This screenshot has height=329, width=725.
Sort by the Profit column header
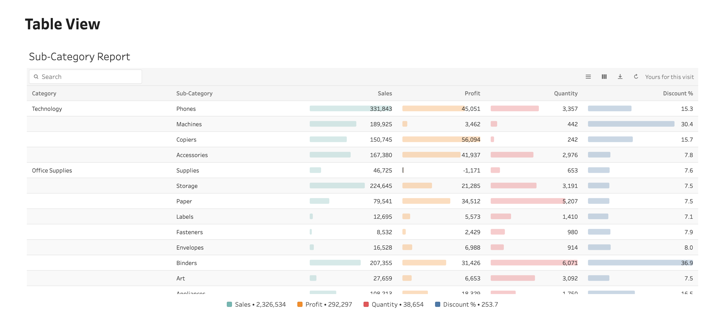[472, 93]
